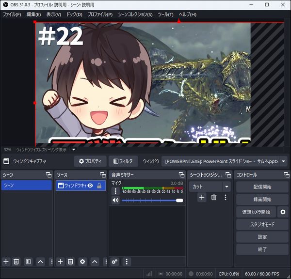
Task: Open virtual camera settings gear
Action: click(x=283, y=212)
